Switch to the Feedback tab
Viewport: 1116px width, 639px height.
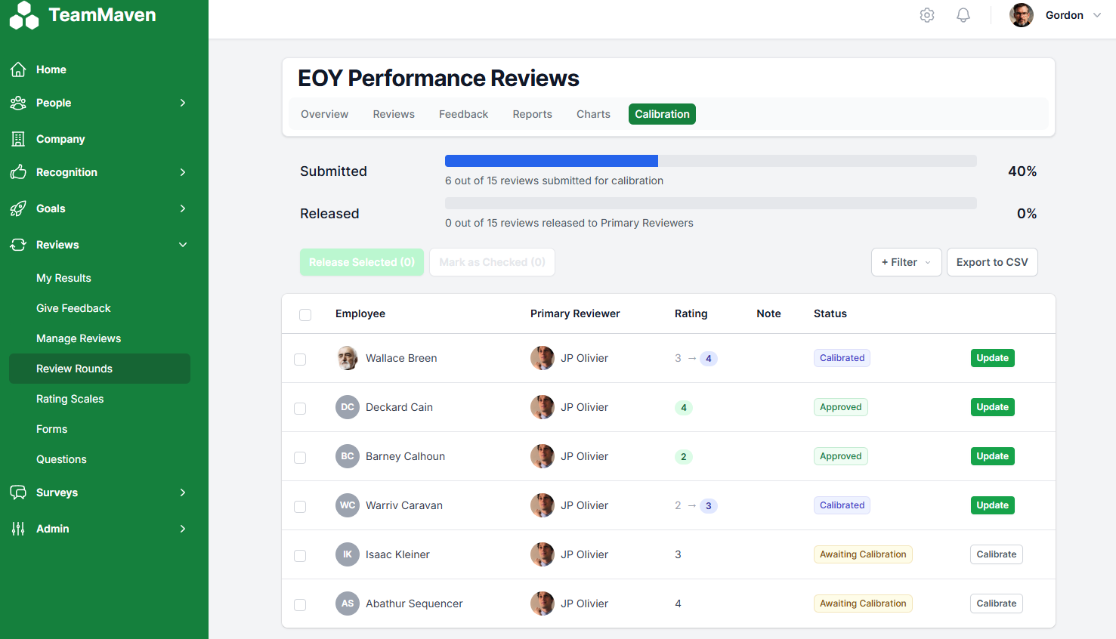[464, 114]
